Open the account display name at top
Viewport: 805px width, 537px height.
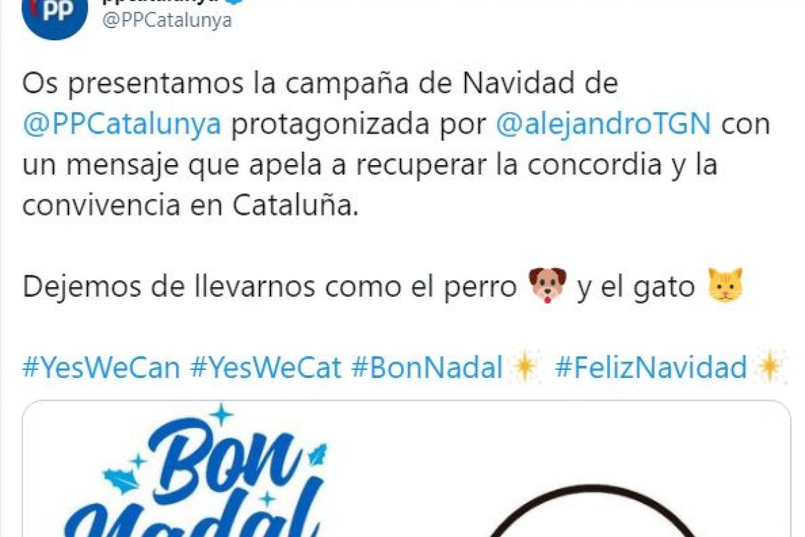(161, 2)
